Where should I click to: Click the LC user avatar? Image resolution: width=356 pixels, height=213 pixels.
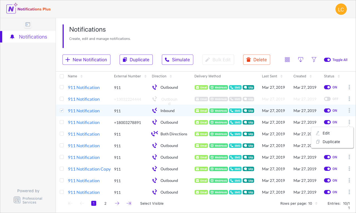341,9
